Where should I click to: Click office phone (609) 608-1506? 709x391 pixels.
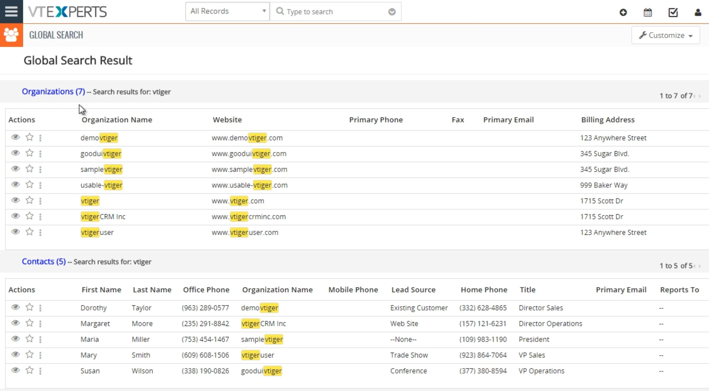coord(205,355)
